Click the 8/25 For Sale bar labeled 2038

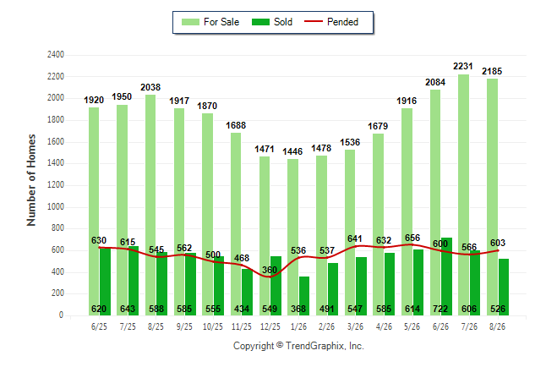pyautogui.click(x=150, y=205)
